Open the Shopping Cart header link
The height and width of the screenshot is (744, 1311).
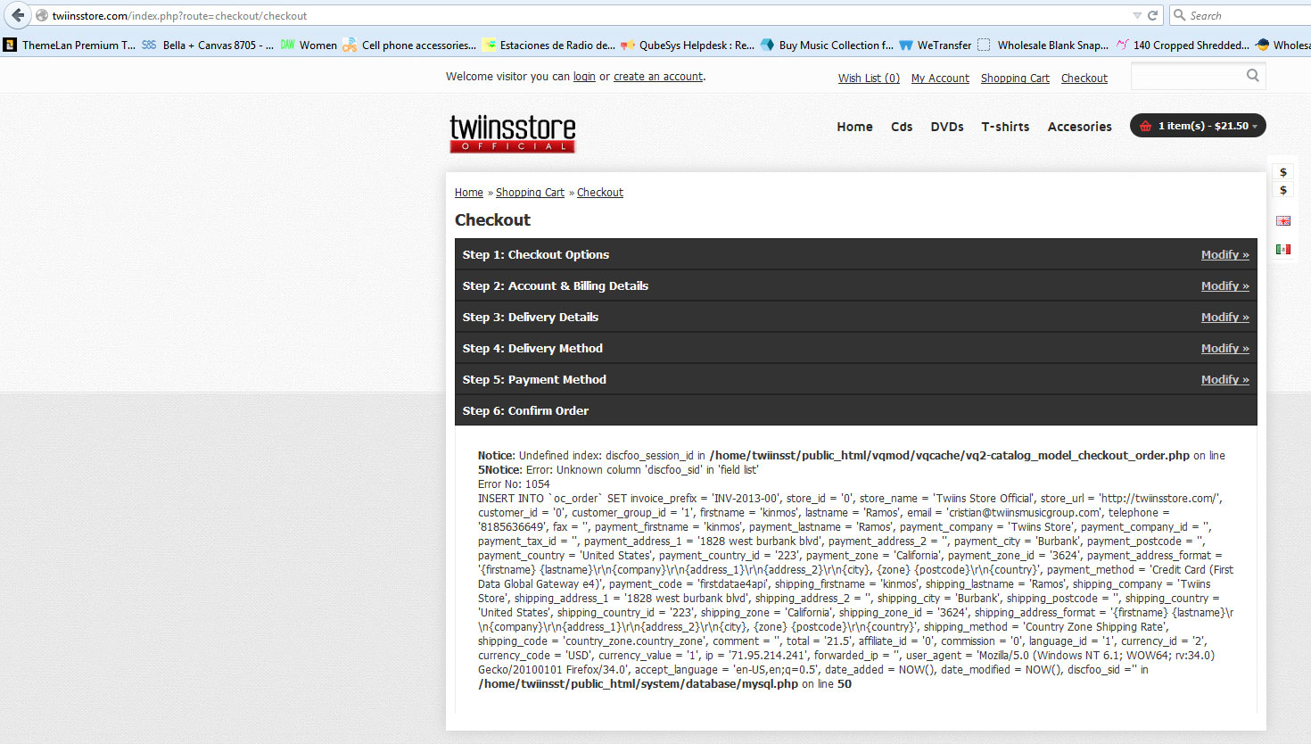pyautogui.click(x=1015, y=79)
